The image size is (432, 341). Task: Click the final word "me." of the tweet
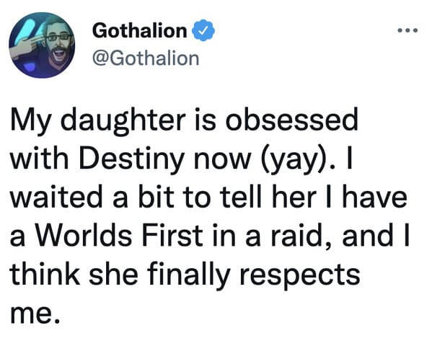[x=35, y=314]
